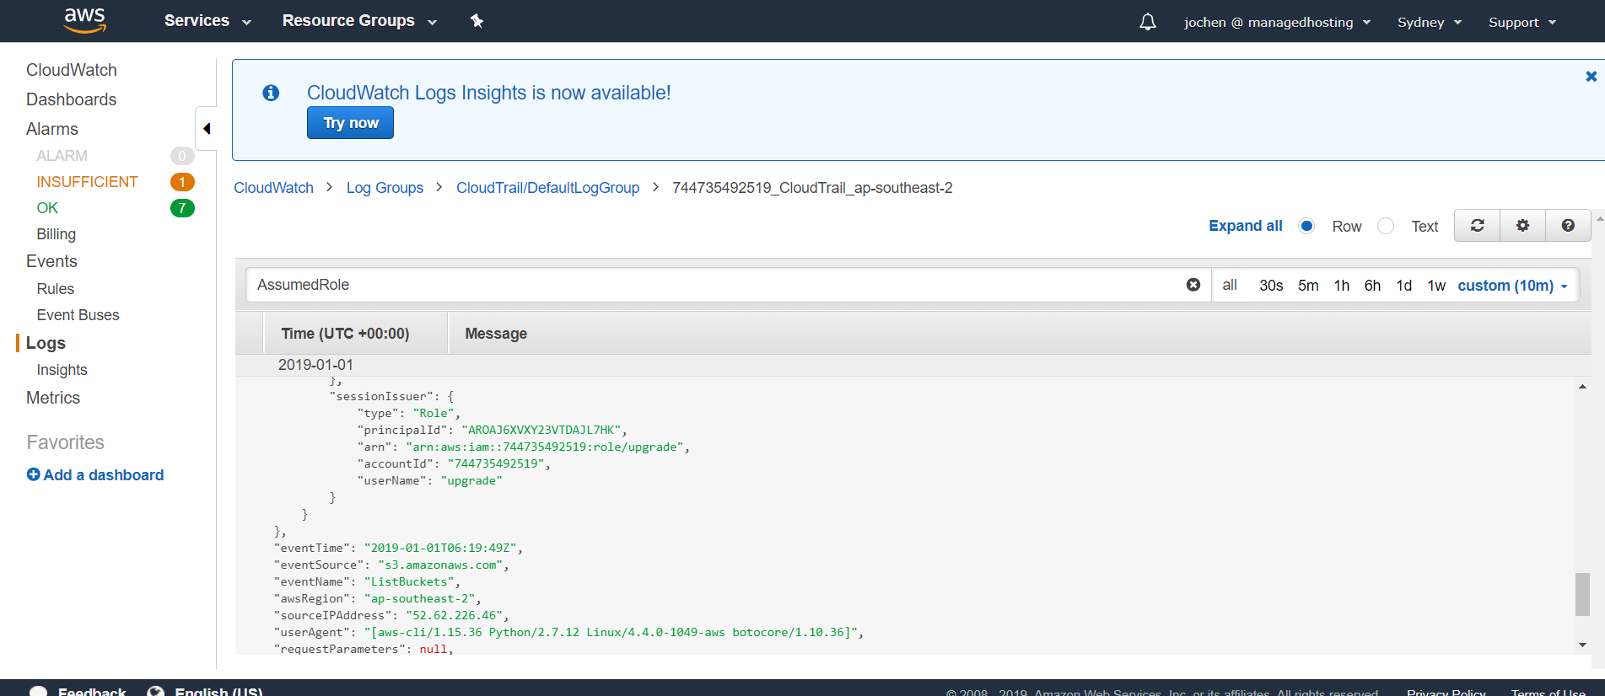Viewport: 1605px width, 696px height.
Task: Open Events in the sidebar
Action: coord(51,261)
